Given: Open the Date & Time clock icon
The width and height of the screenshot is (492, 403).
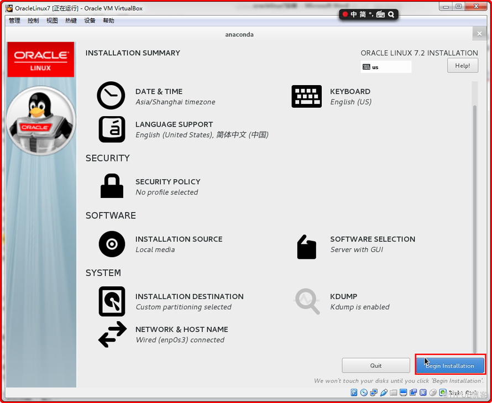Looking at the screenshot, I should click(x=111, y=96).
